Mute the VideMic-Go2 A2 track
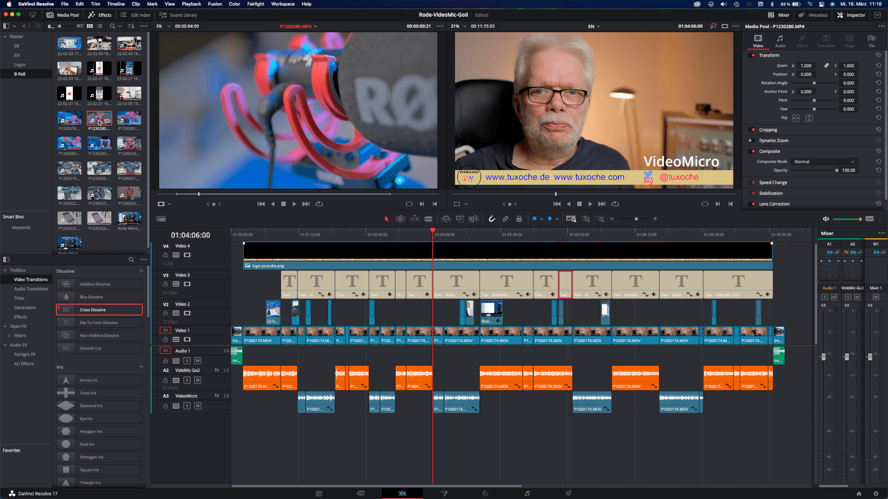Screen dimensions: 888x499 197,380
